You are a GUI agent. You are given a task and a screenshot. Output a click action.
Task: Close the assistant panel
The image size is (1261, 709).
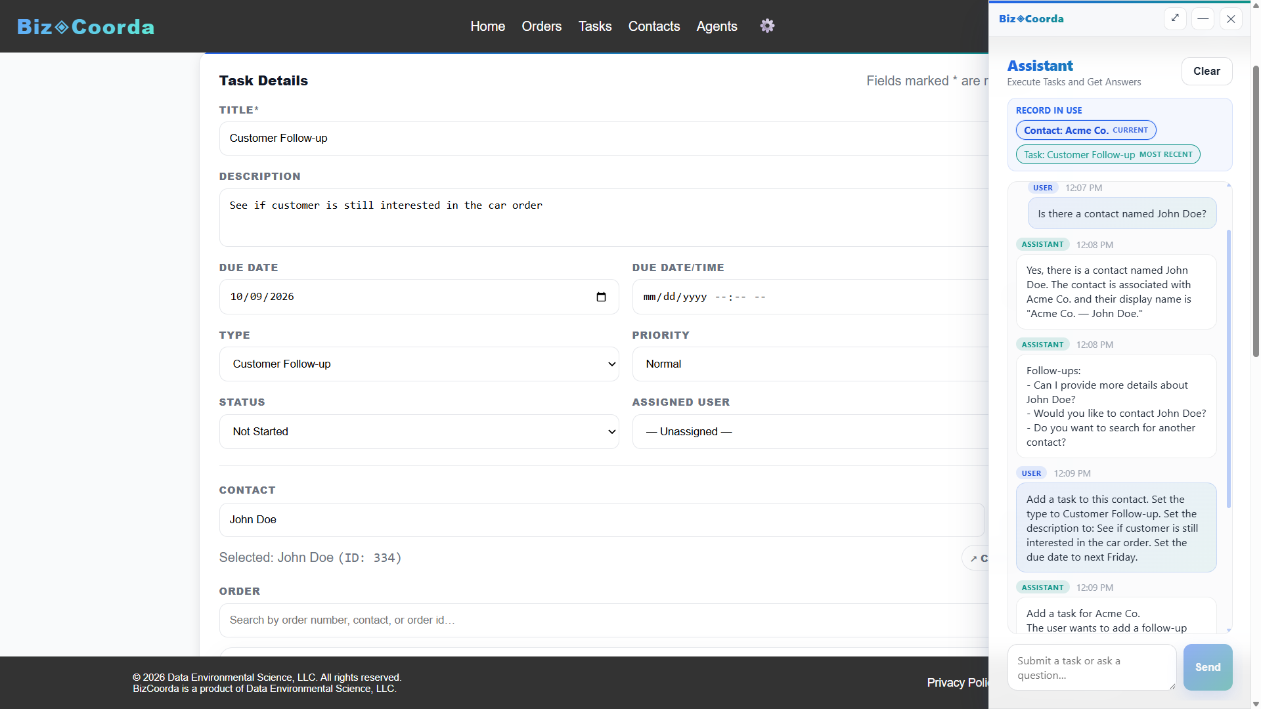pos(1231,18)
